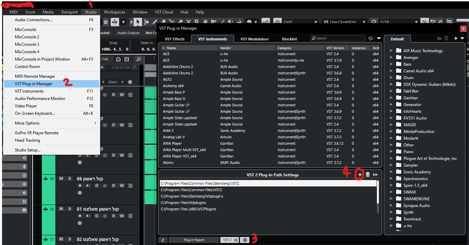Expand the Garritan collection folder
Viewport: 469px width, 245px height.
click(391, 98)
